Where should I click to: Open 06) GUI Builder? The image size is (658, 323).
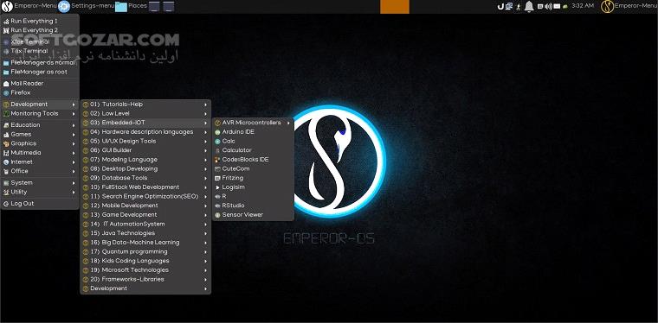[145, 150]
